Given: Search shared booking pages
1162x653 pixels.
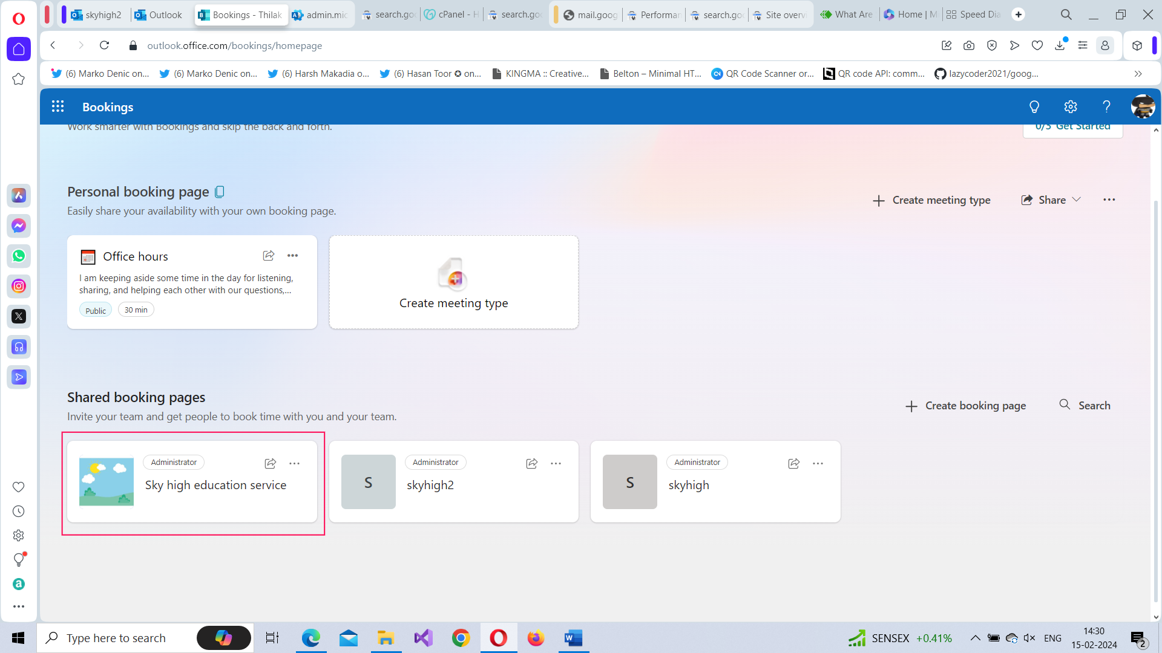Looking at the screenshot, I should click(x=1085, y=405).
